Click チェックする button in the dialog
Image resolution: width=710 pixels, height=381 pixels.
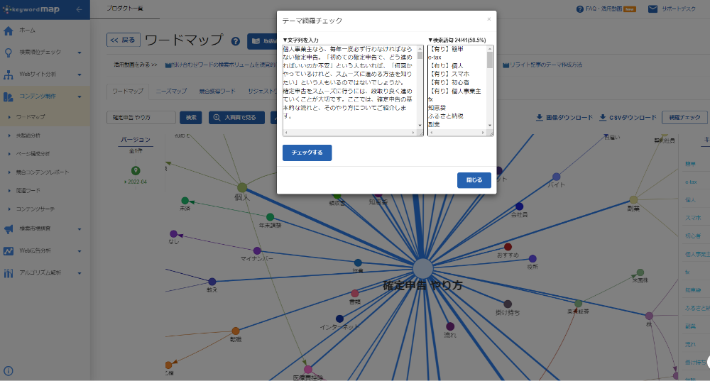click(307, 153)
